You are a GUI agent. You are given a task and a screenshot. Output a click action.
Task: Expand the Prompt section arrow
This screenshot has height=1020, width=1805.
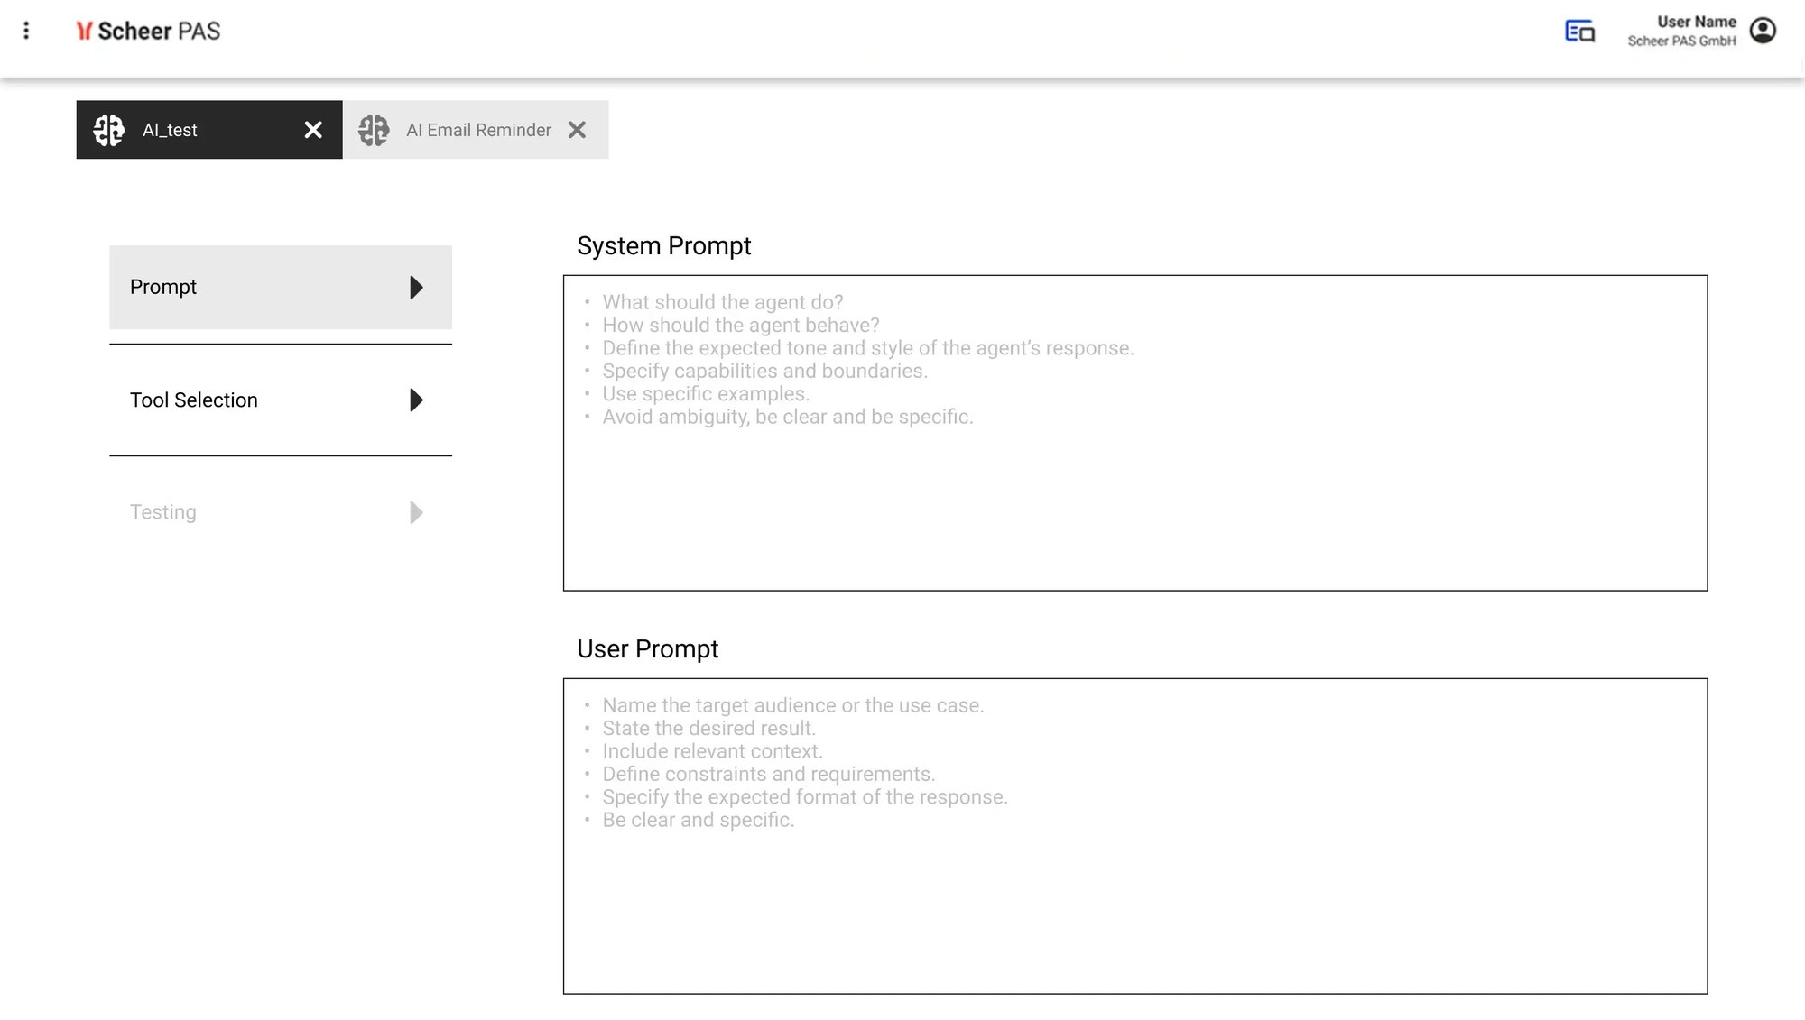[x=416, y=288]
